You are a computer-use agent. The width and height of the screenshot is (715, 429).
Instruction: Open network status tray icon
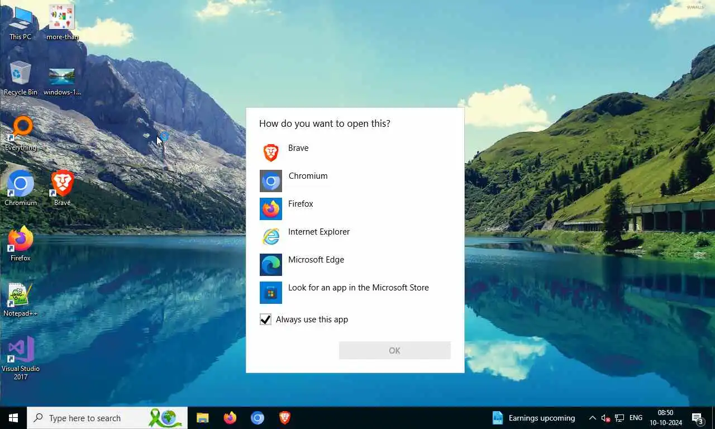(x=619, y=418)
